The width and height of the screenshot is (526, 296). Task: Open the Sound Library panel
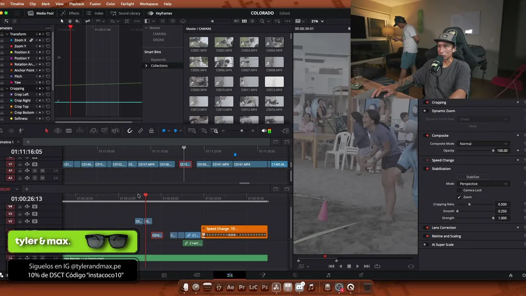tap(126, 13)
